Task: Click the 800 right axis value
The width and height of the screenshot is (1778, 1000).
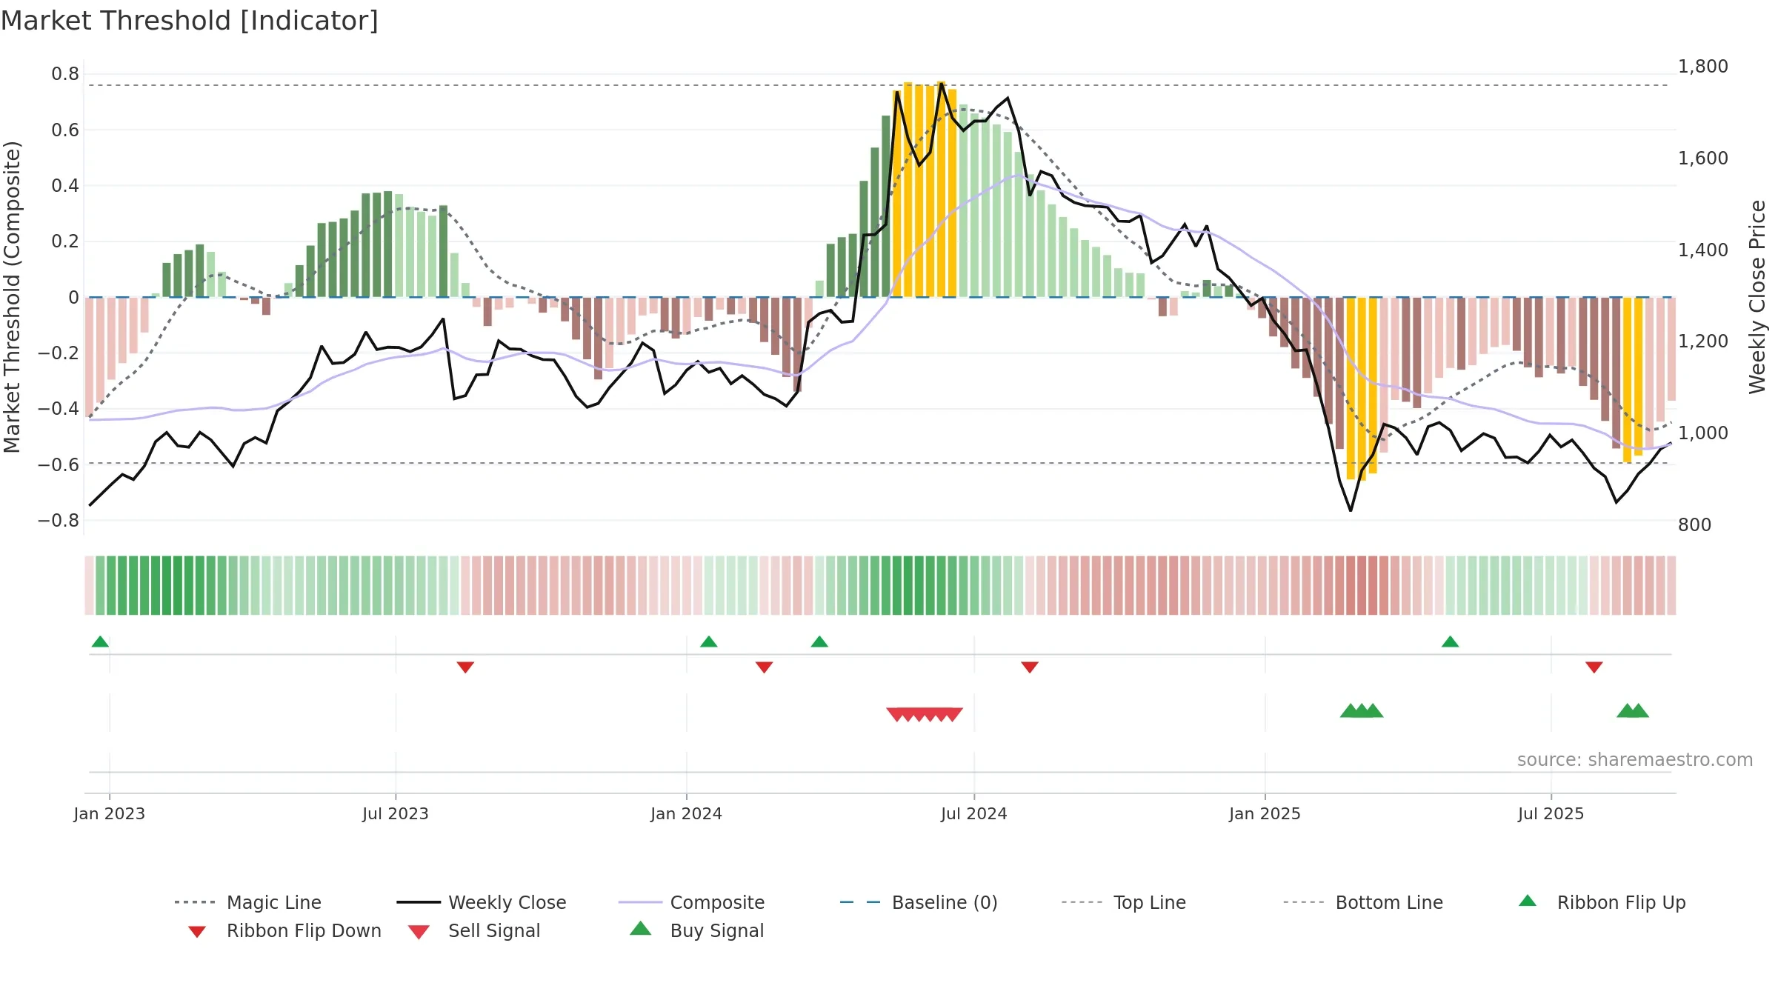Action: (1695, 524)
